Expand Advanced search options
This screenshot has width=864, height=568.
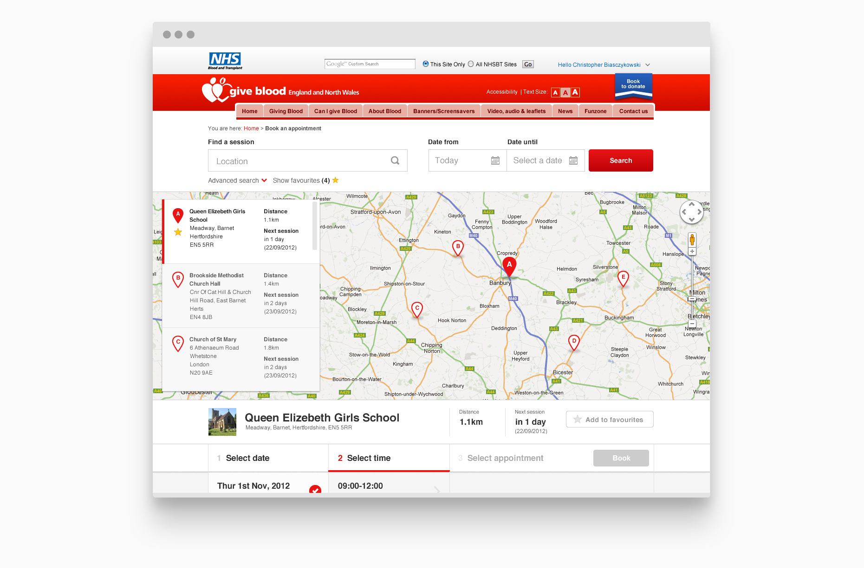[x=237, y=180]
